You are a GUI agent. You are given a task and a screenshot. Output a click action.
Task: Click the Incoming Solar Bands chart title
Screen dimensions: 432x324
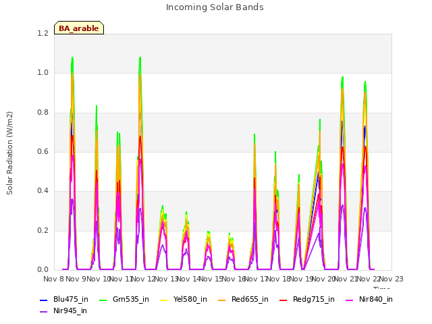(215, 7)
